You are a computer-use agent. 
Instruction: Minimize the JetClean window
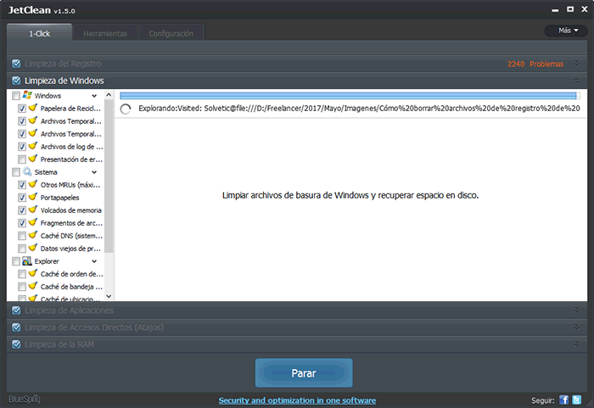(x=555, y=10)
